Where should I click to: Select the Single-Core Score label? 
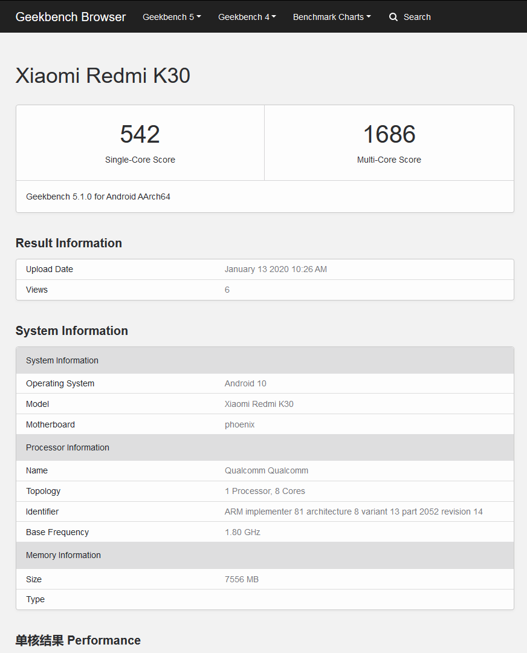[x=140, y=160]
